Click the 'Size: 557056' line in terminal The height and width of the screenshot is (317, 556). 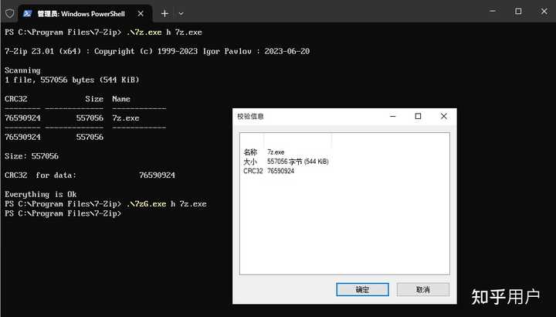[32, 156]
